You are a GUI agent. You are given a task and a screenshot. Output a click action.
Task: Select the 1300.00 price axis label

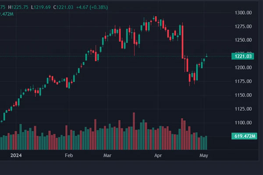pyautogui.click(x=242, y=13)
